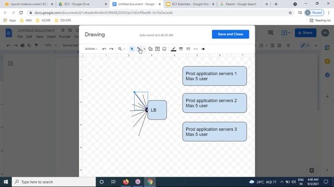
Task: Open the line weight options
Action: coord(181,49)
